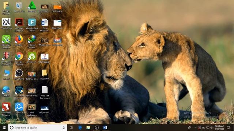Check the battery status icon
The width and height of the screenshot is (234, 131).
[204, 128]
